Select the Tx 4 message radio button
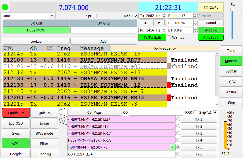This screenshot has height=158, width=243. click(x=178, y=140)
